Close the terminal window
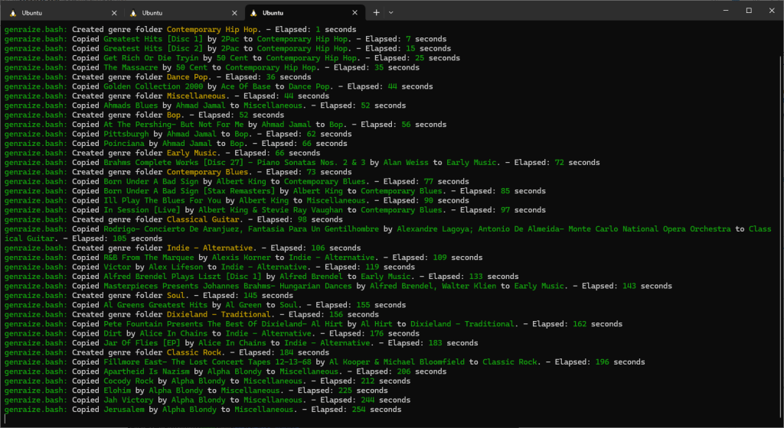This screenshot has width=784, height=428. [772, 11]
